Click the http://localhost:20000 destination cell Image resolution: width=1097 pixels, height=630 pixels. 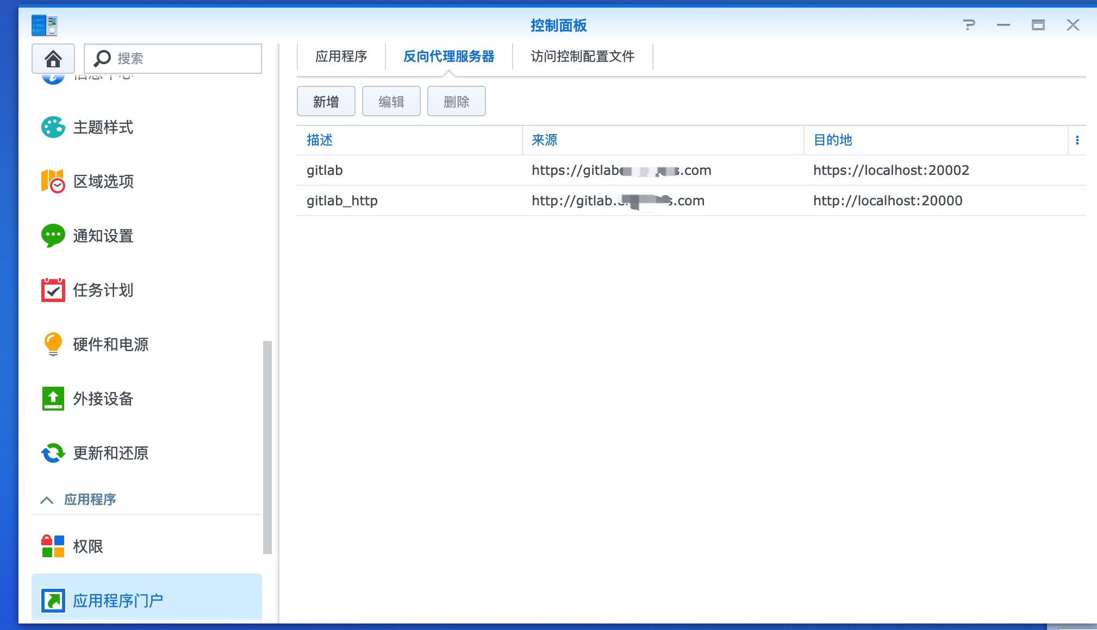tap(888, 201)
